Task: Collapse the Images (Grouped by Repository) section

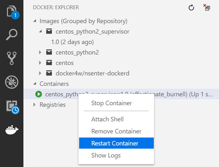Action: 35,21
